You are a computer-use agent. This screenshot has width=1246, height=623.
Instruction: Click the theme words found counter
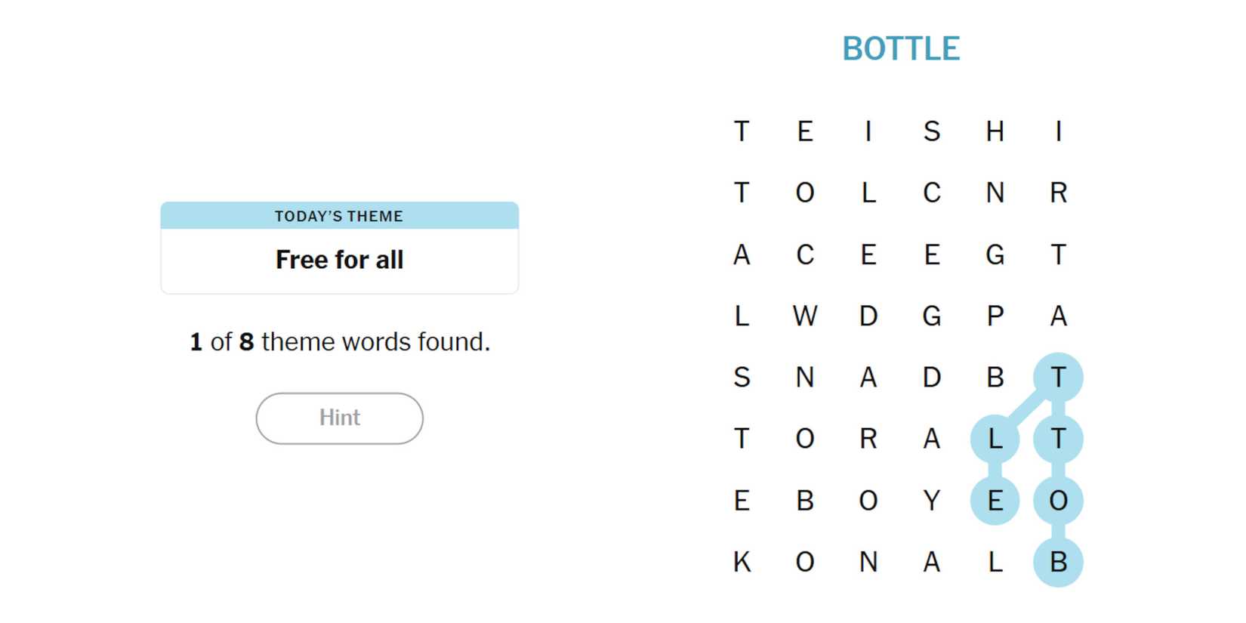pos(339,342)
